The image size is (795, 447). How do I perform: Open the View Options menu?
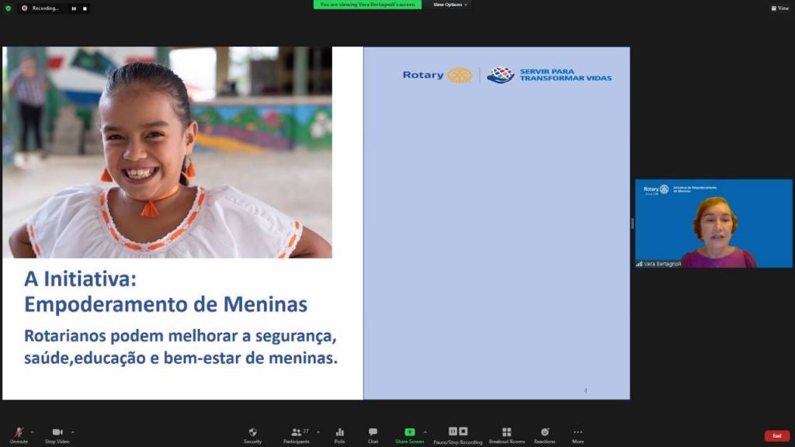[x=450, y=5]
